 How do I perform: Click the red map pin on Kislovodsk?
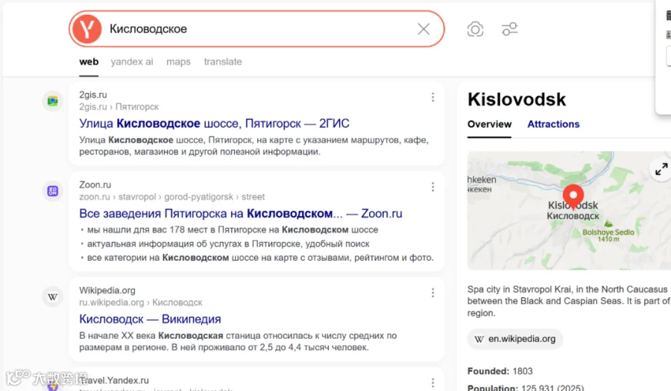(x=573, y=197)
